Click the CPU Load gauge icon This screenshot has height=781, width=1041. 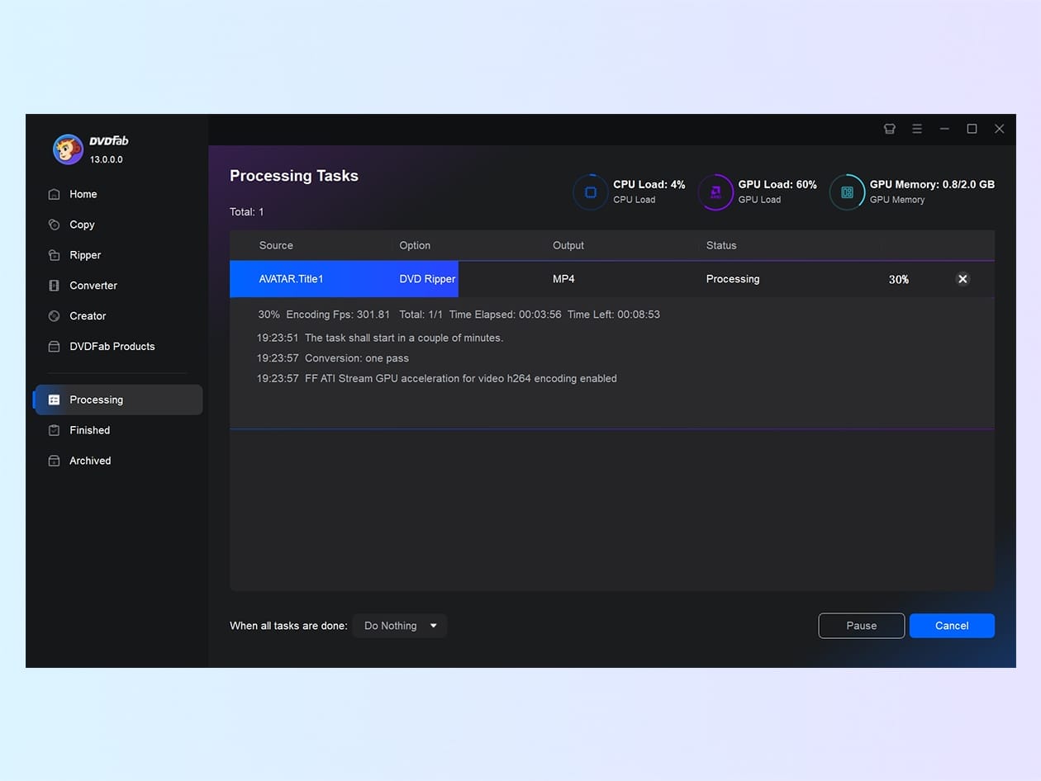click(x=590, y=192)
